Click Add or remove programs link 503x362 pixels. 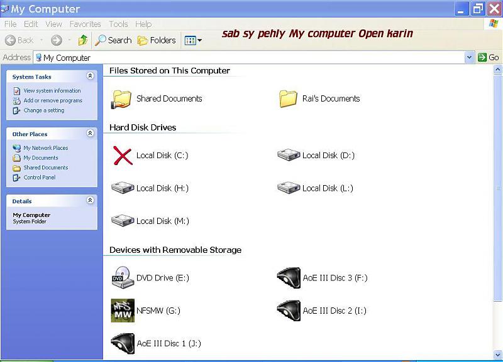(x=53, y=100)
